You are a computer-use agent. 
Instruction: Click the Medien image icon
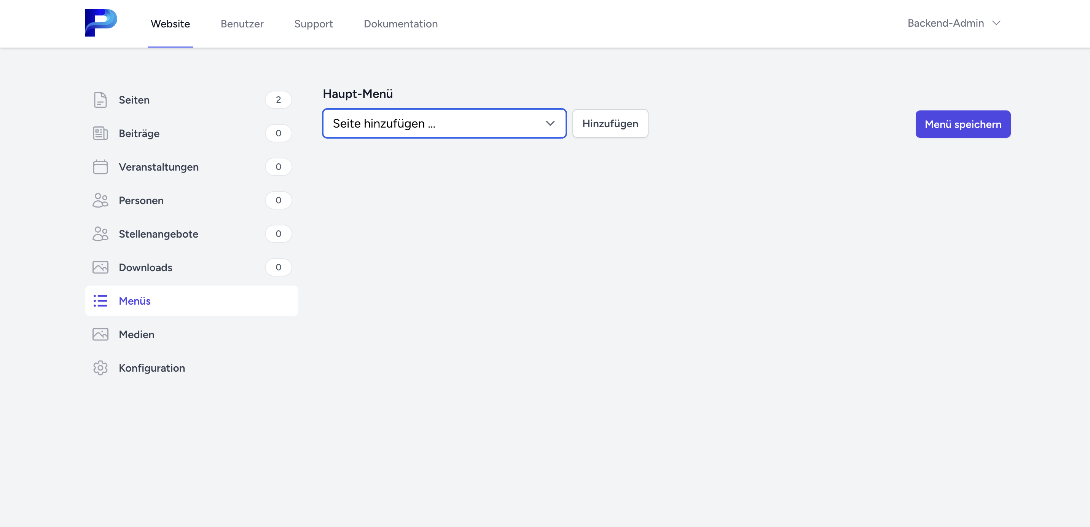(x=100, y=334)
